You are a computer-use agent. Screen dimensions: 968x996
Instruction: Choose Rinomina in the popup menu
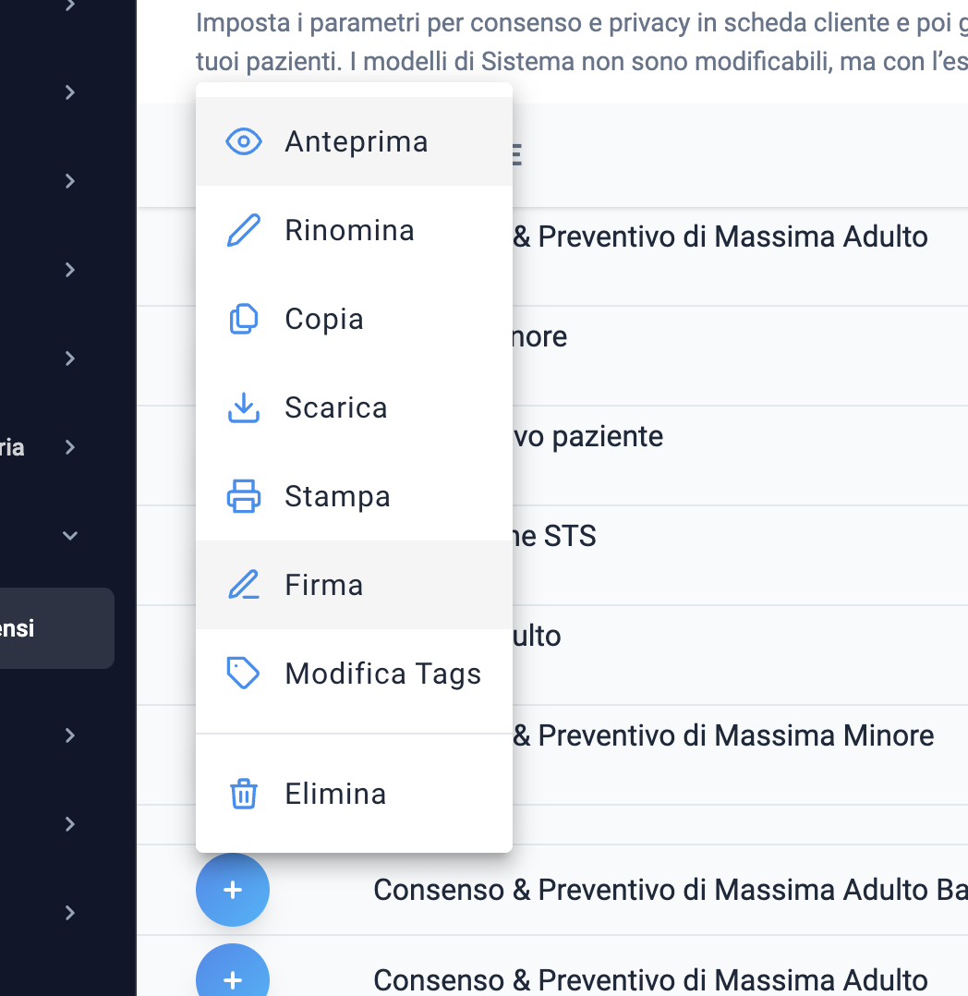[354, 230]
